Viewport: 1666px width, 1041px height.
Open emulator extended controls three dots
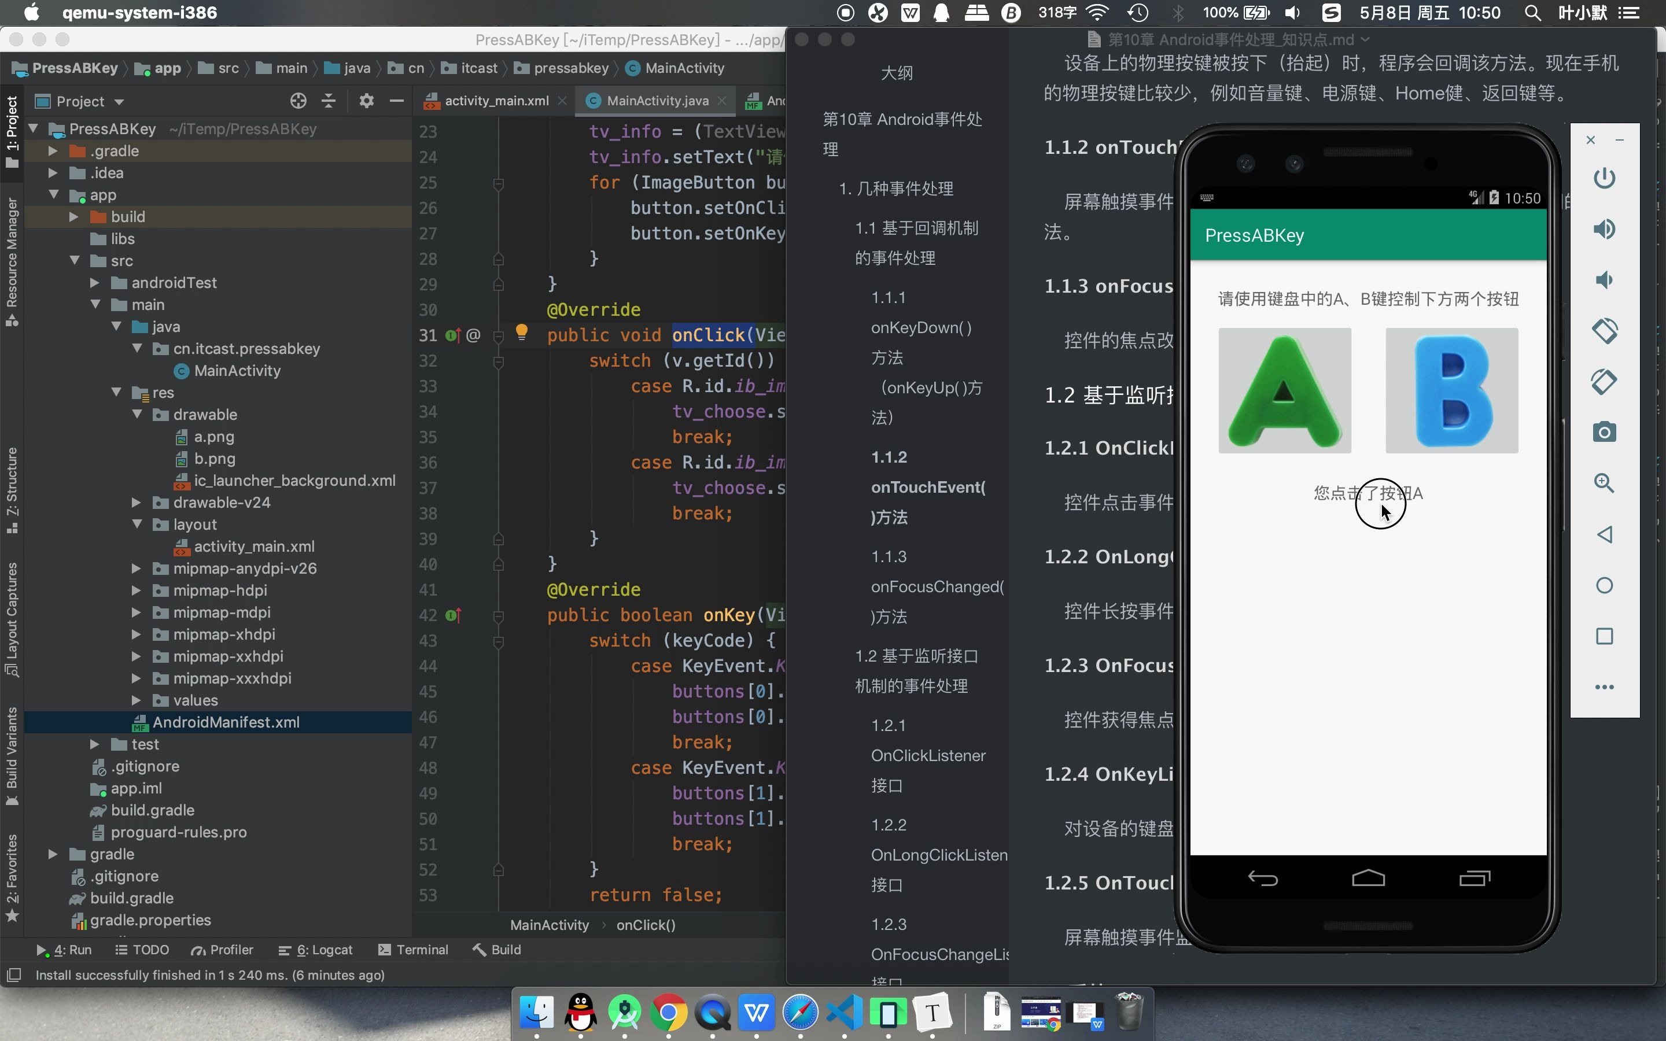tap(1604, 687)
